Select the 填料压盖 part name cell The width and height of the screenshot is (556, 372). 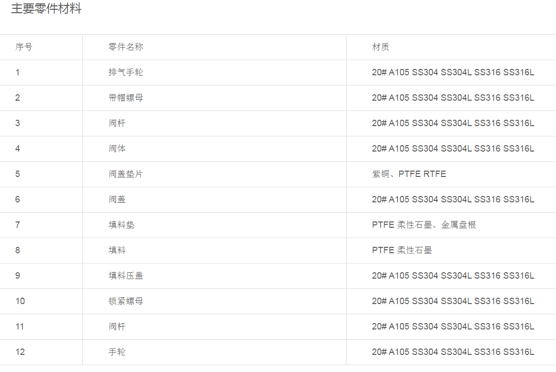(x=126, y=276)
